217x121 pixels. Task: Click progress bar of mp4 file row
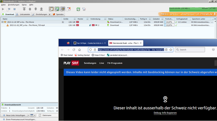point(169,25)
